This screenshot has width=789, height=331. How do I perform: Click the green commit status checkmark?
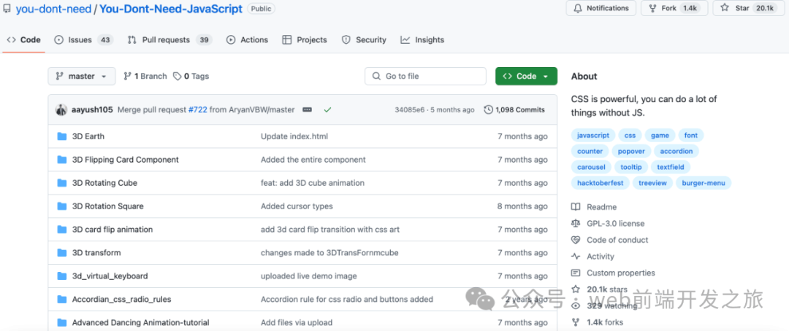pyautogui.click(x=327, y=109)
